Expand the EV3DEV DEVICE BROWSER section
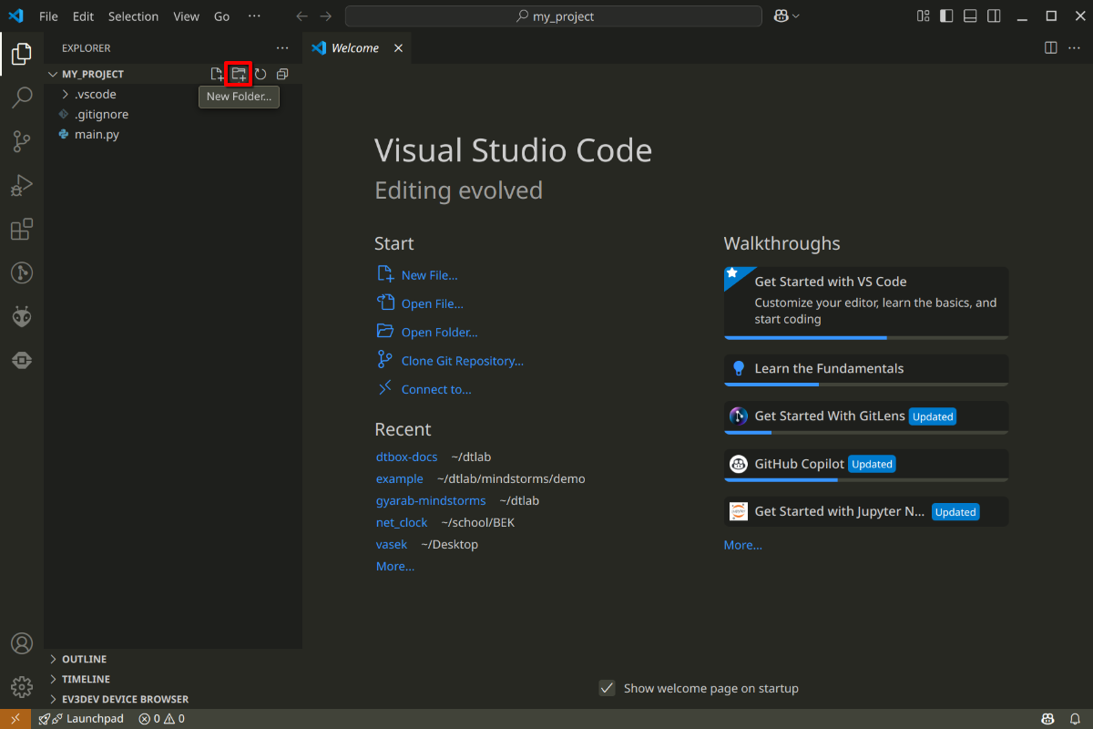The width and height of the screenshot is (1093, 729). [125, 699]
